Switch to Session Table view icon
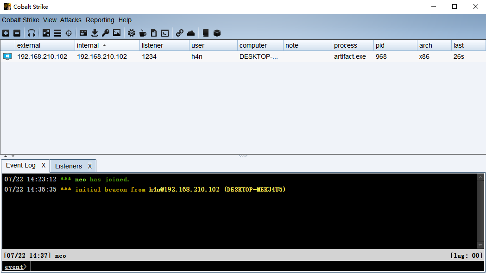Screen dimensions: 486x273 57,33
